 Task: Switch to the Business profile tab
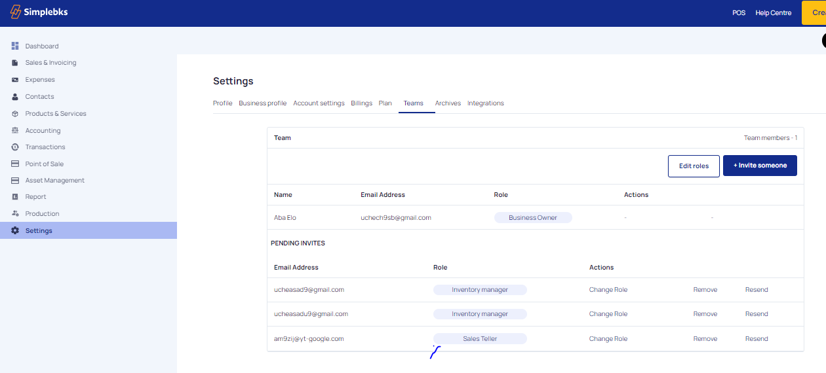[262, 103]
